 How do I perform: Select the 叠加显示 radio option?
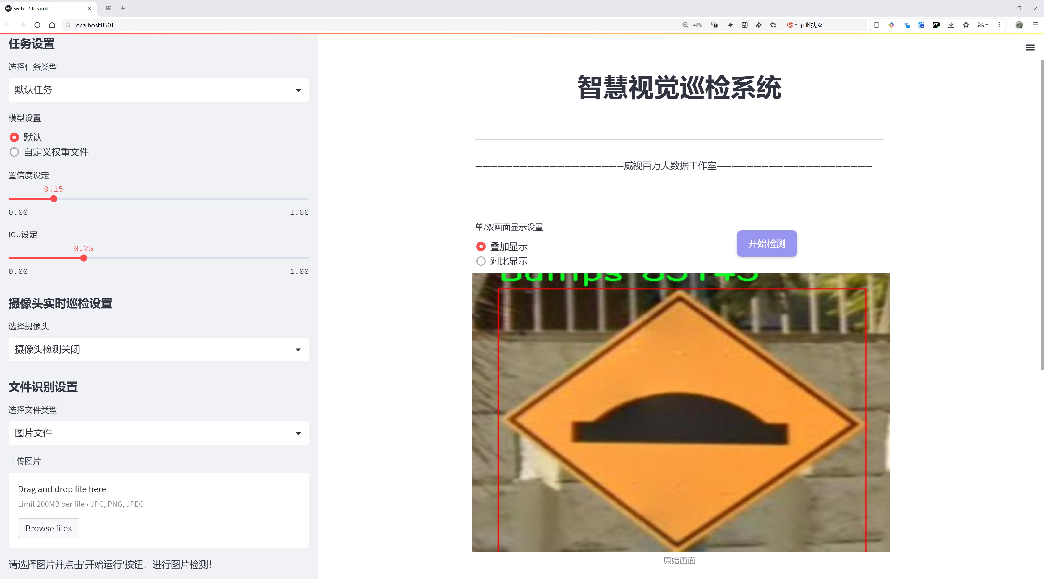481,246
